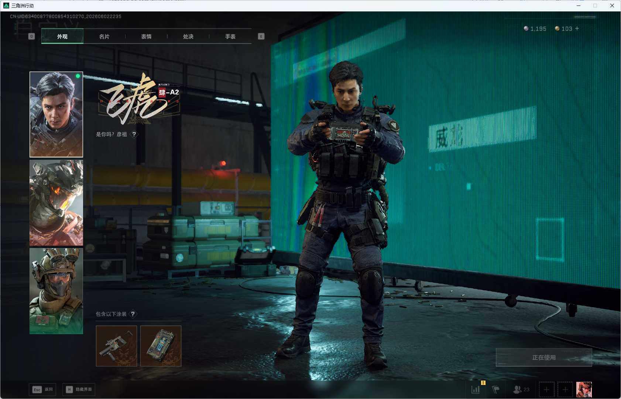Switch to the 外观 tab
Viewport: 621px width, 399px height.
click(x=62, y=36)
